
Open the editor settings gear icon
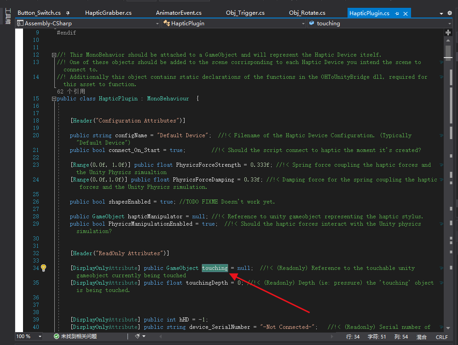pos(450,13)
